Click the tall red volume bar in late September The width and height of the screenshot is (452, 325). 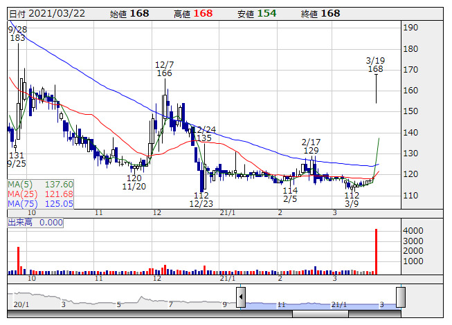[x=19, y=261]
